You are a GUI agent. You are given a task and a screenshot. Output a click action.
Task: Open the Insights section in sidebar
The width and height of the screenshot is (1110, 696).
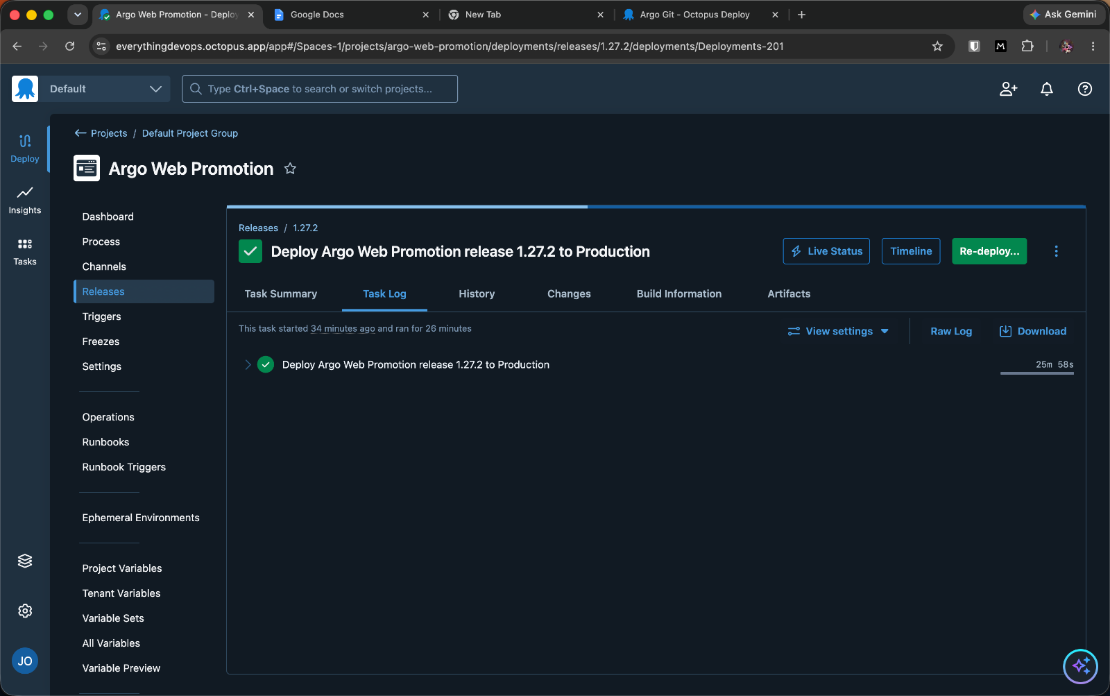pos(25,200)
